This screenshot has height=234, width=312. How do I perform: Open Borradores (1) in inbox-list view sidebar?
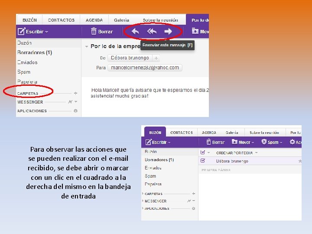[x=159, y=160]
